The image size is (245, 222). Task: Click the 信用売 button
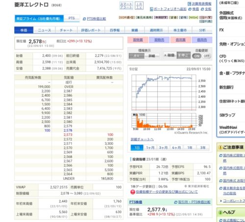click(202, 40)
